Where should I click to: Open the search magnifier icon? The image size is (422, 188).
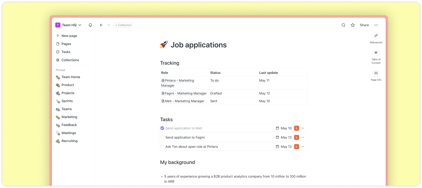[x=343, y=25]
